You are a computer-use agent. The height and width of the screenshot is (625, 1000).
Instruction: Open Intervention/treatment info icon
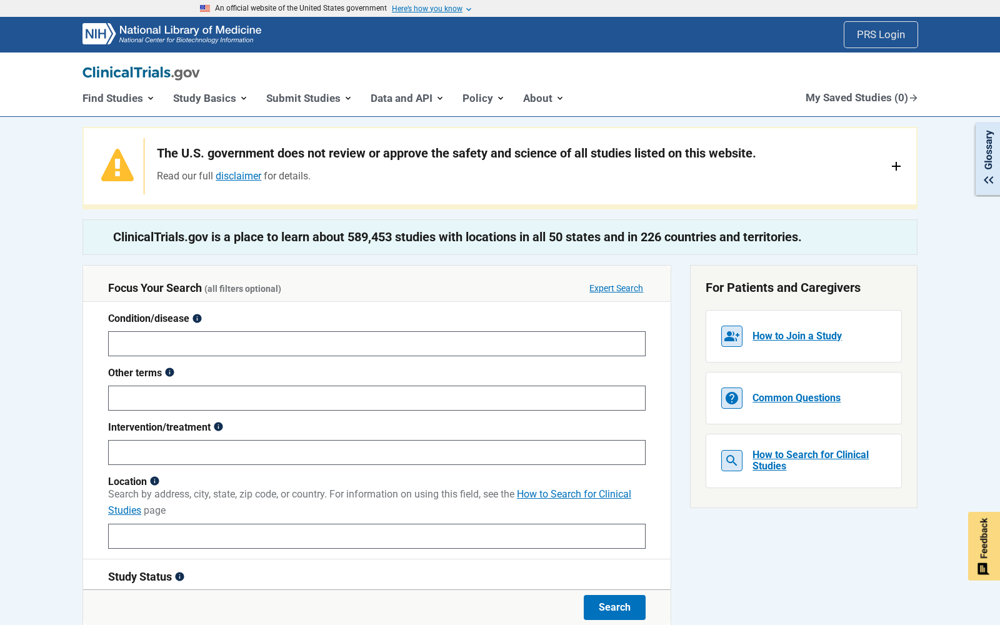point(218,427)
